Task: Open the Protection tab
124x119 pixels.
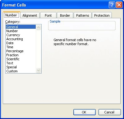Action: click(102, 15)
